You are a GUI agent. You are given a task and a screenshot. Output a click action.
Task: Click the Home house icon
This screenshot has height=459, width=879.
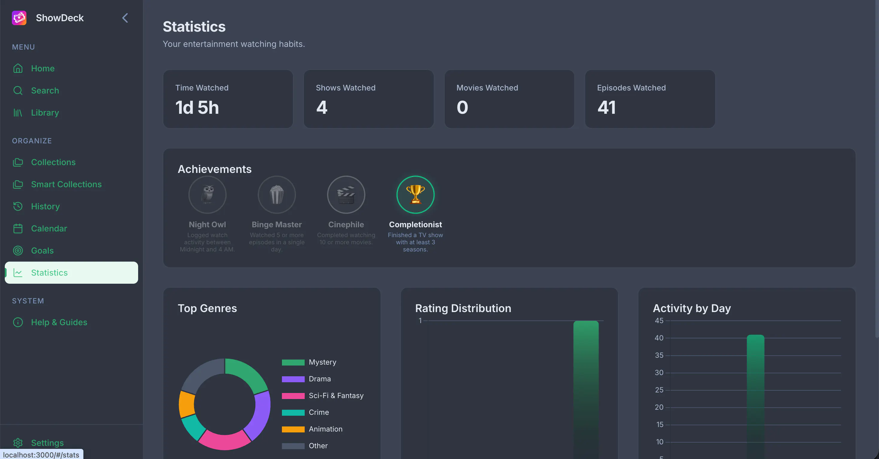(x=18, y=68)
